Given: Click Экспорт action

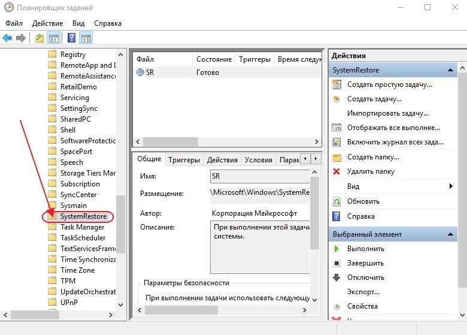Looking at the screenshot, I should tap(363, 292).
